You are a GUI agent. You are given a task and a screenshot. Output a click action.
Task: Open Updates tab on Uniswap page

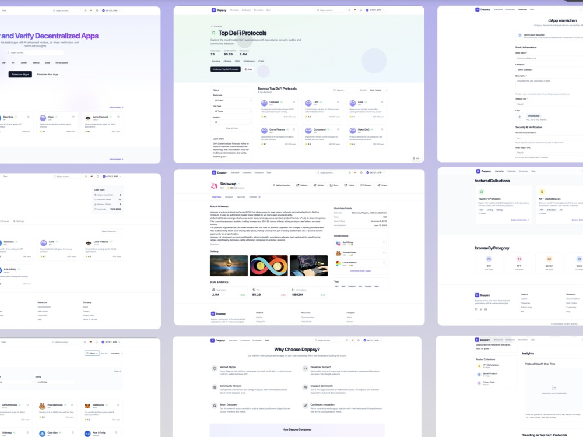255,197
